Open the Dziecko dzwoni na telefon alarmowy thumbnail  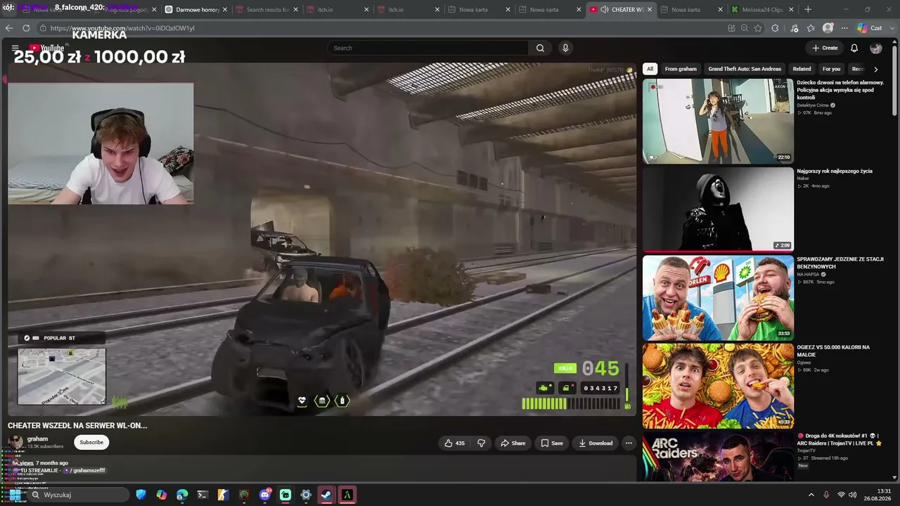[x=718, y=121]
